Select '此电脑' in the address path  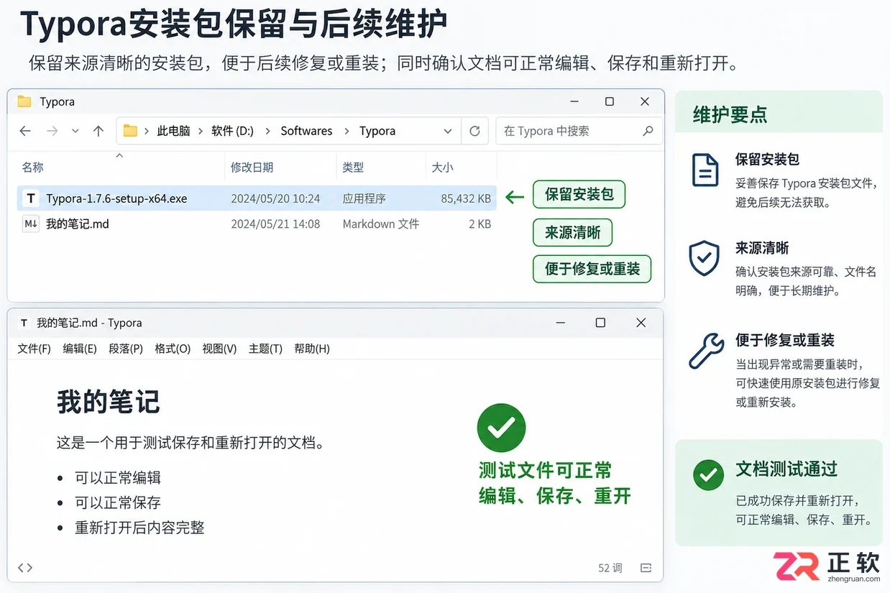pyautogui.click(x=173, y=131)
